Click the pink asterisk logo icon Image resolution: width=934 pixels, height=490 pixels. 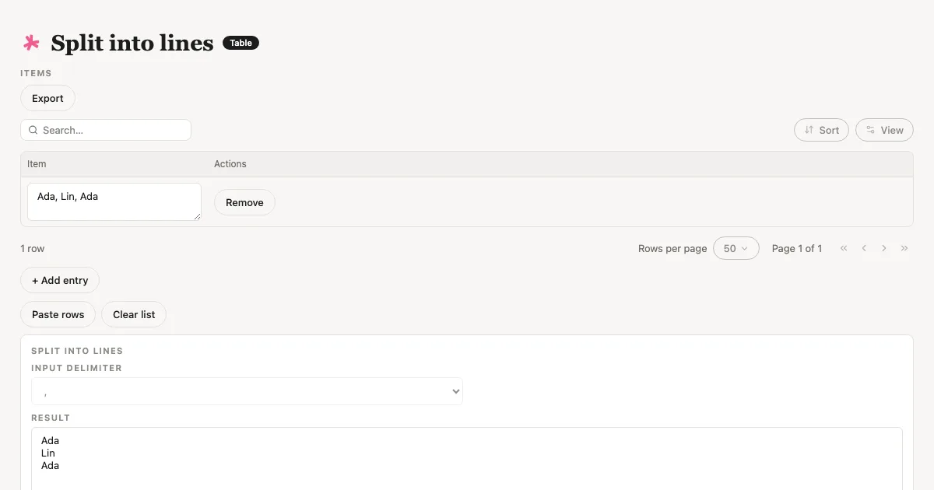coord(31,43)
